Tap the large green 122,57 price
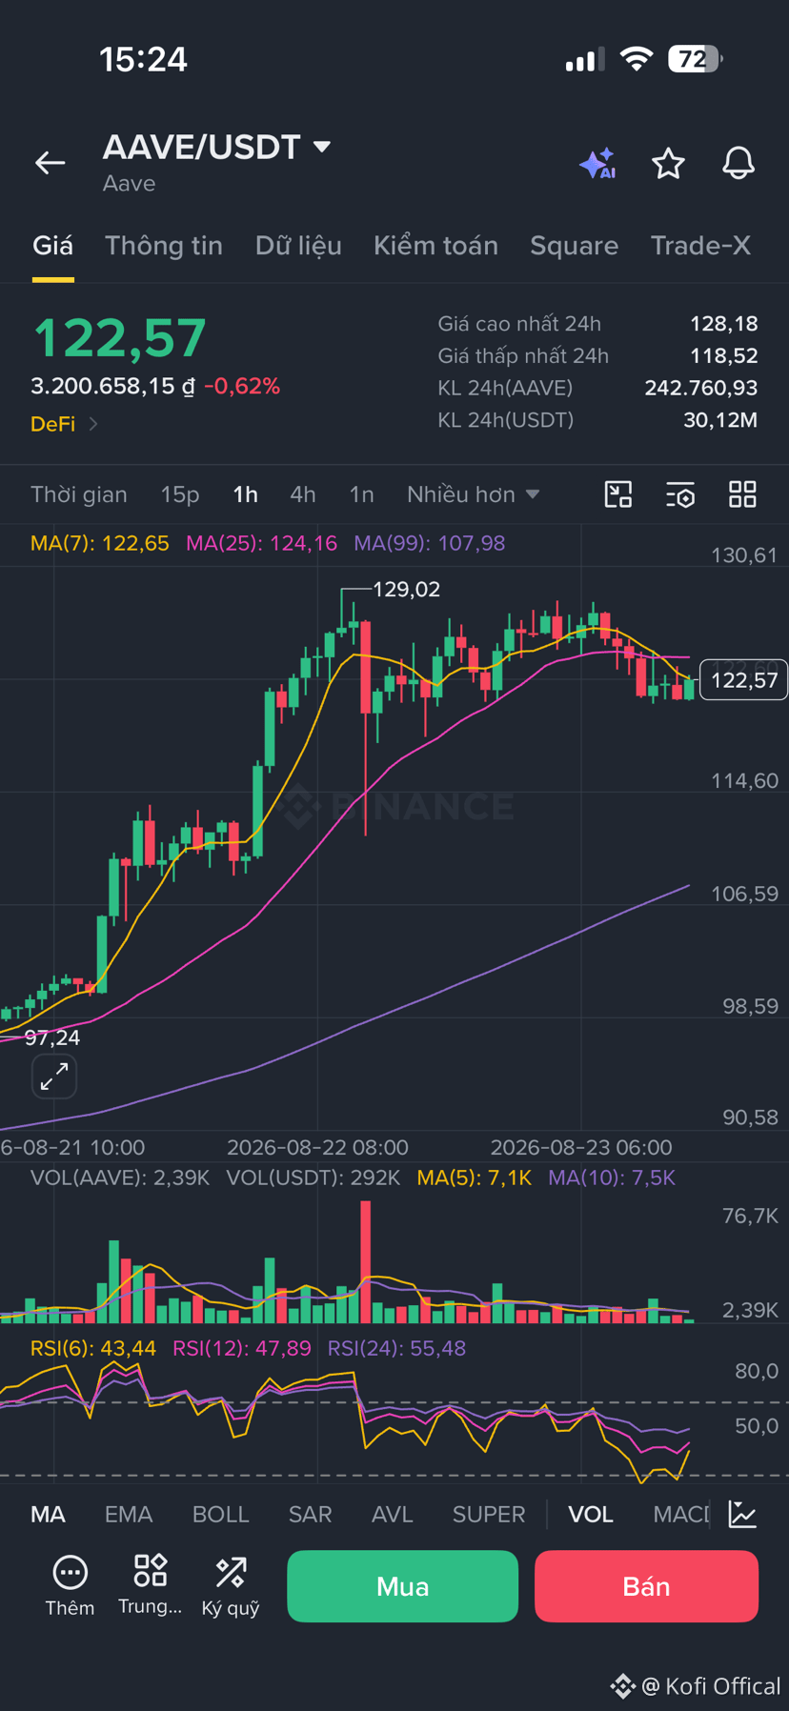This screenshot has height=1711, width=789. tap(120, 338)
